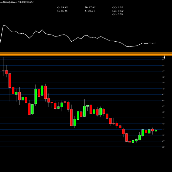Select the OH: 5.62 reading
The height and width of the screenshot is (172, 172).
[118, 11]
